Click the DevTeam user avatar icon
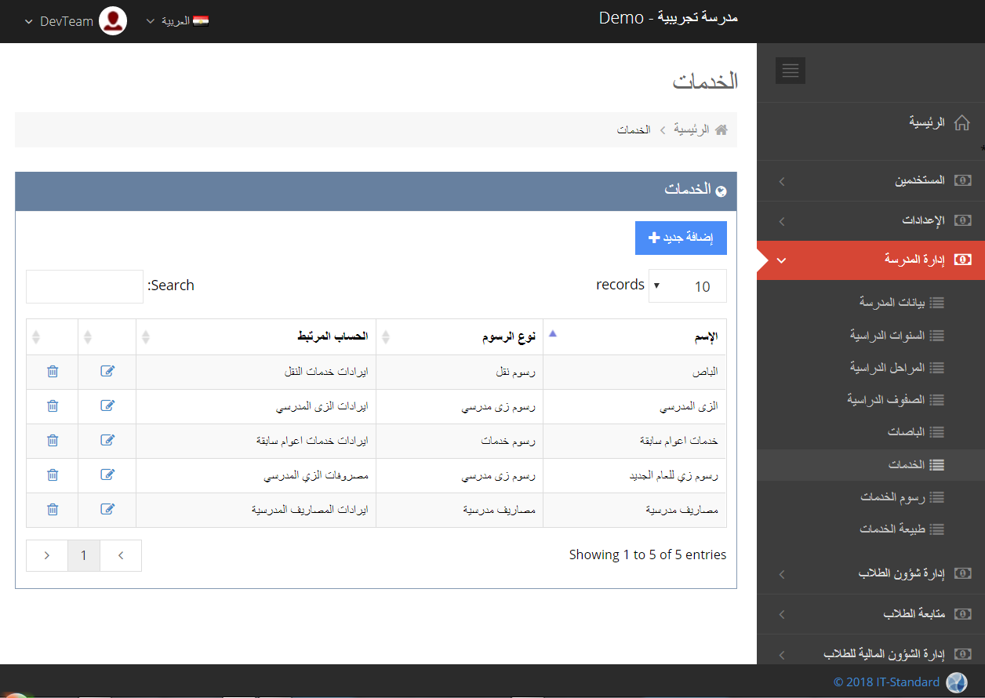 (114, 21)
